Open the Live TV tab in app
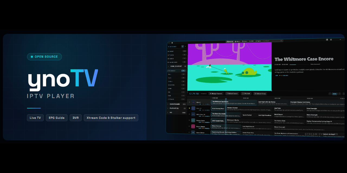347x173 pixels. tap(230, 41)
